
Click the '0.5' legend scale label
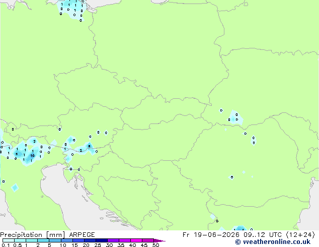point(18,245)
